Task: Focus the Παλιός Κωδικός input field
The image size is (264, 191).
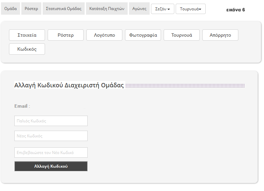Action: [51, 121]
